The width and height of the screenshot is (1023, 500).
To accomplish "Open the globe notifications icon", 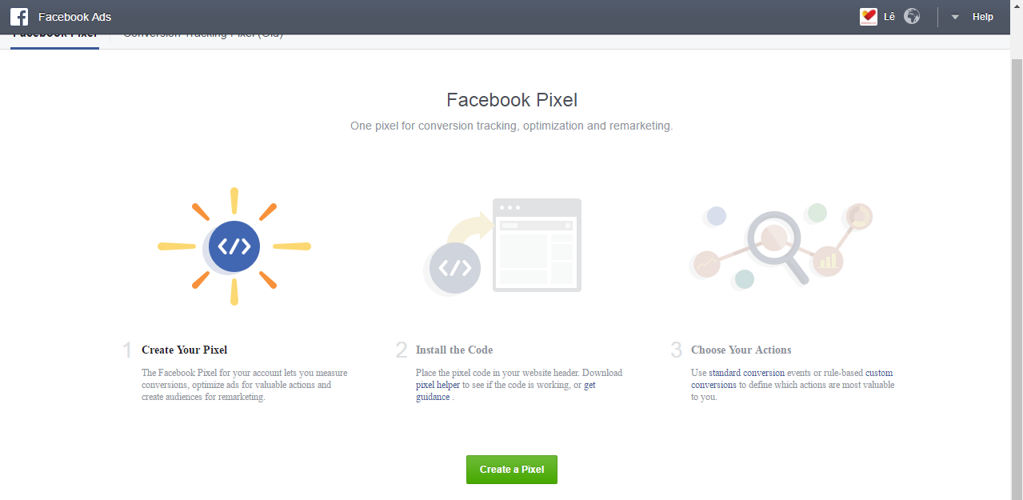I will (x=912, y=17).
